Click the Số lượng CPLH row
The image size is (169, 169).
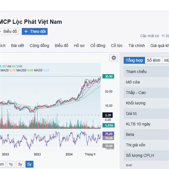point(146,155)
